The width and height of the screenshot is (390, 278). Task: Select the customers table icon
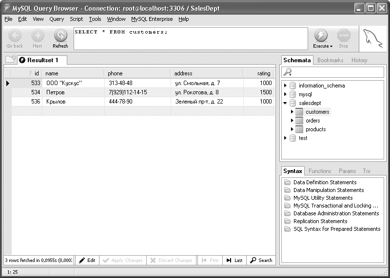(x=300, y=112)
